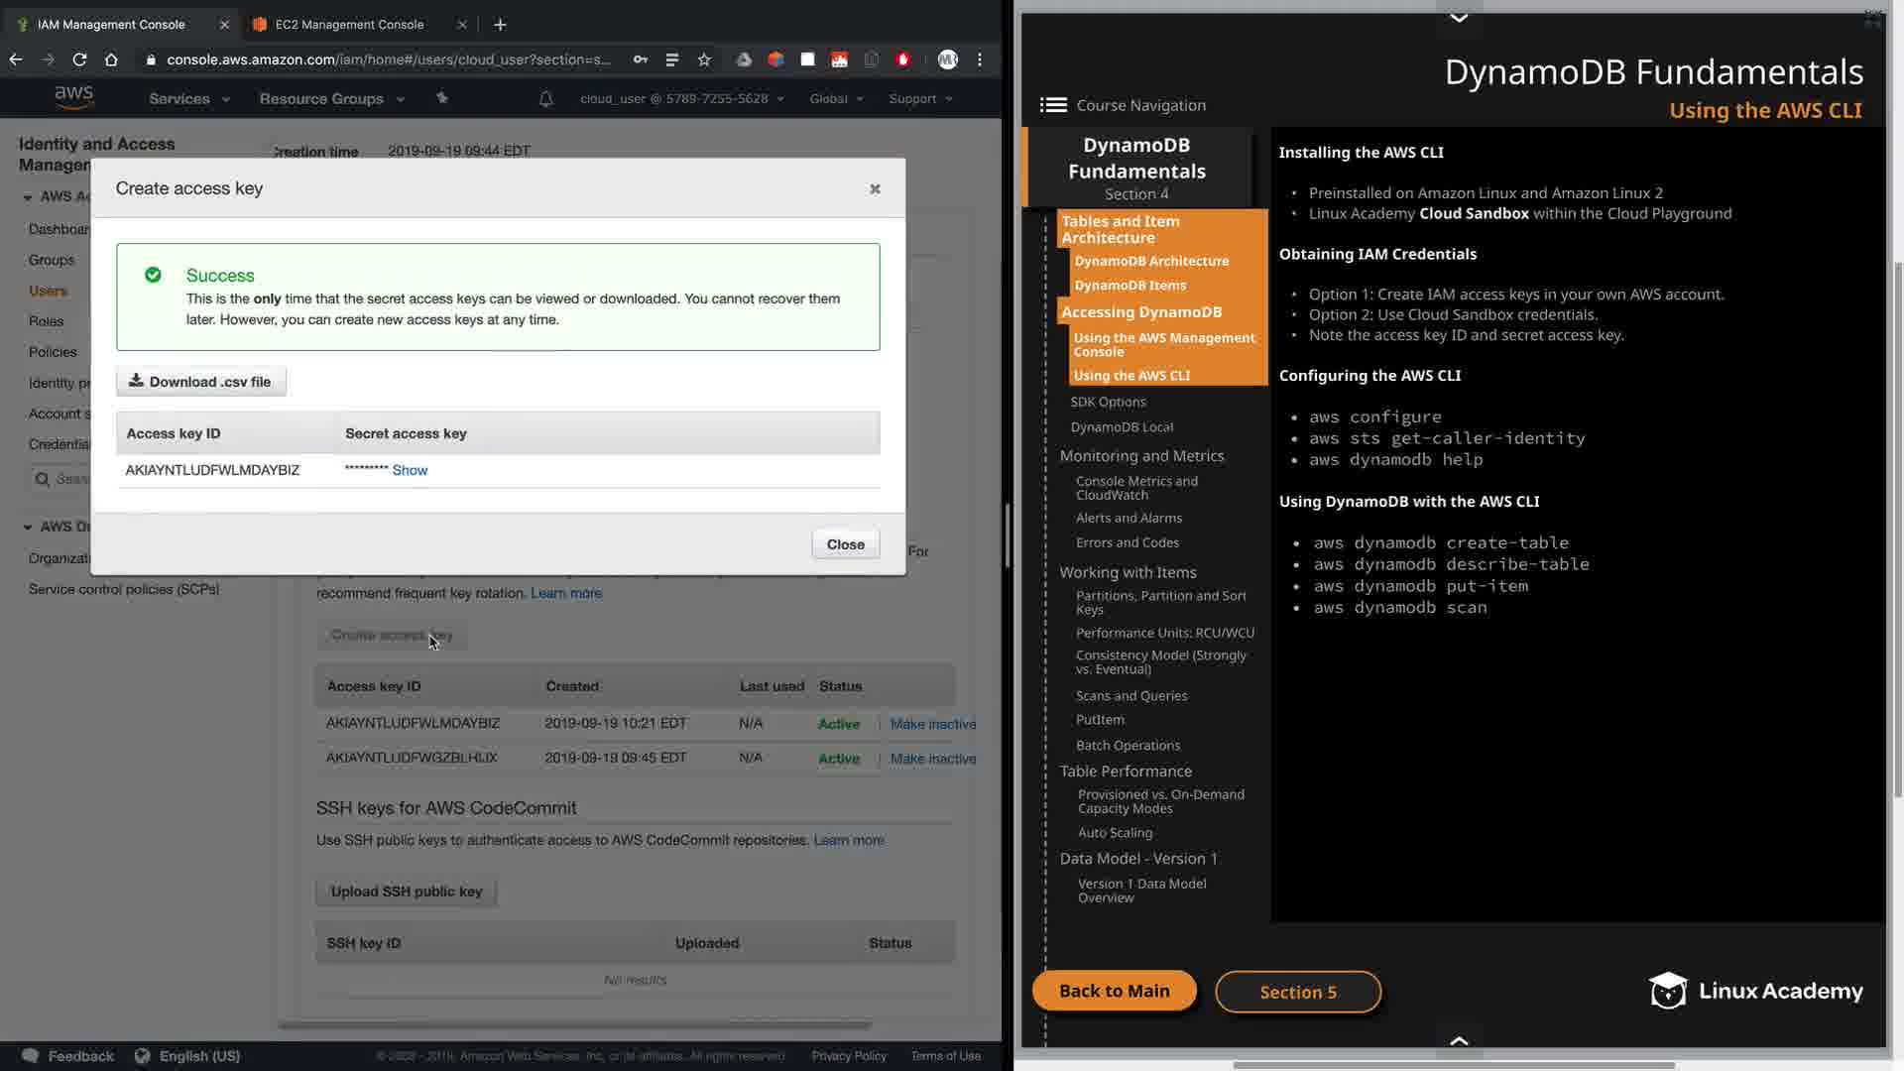The height and width of the screenshot is (1071, 1904).
Task: Open the Services dropdown menu
Action: click(x=188, y=98)
